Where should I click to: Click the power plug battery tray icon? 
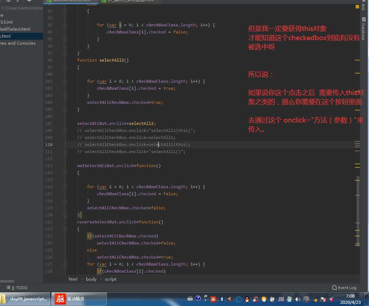[272, 299]
